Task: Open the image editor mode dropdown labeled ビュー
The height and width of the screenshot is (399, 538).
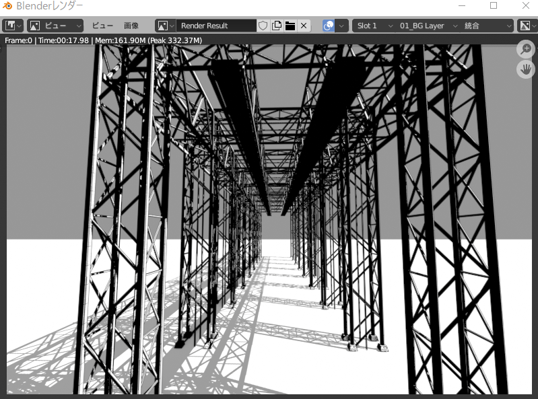Action: coord(55,26)
